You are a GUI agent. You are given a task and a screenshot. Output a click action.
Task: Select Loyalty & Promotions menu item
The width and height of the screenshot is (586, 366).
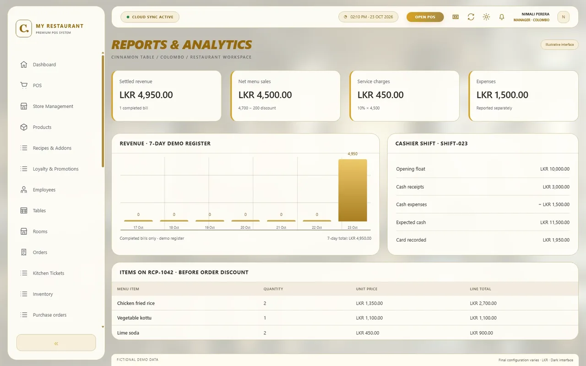click(x=56, y=169)
